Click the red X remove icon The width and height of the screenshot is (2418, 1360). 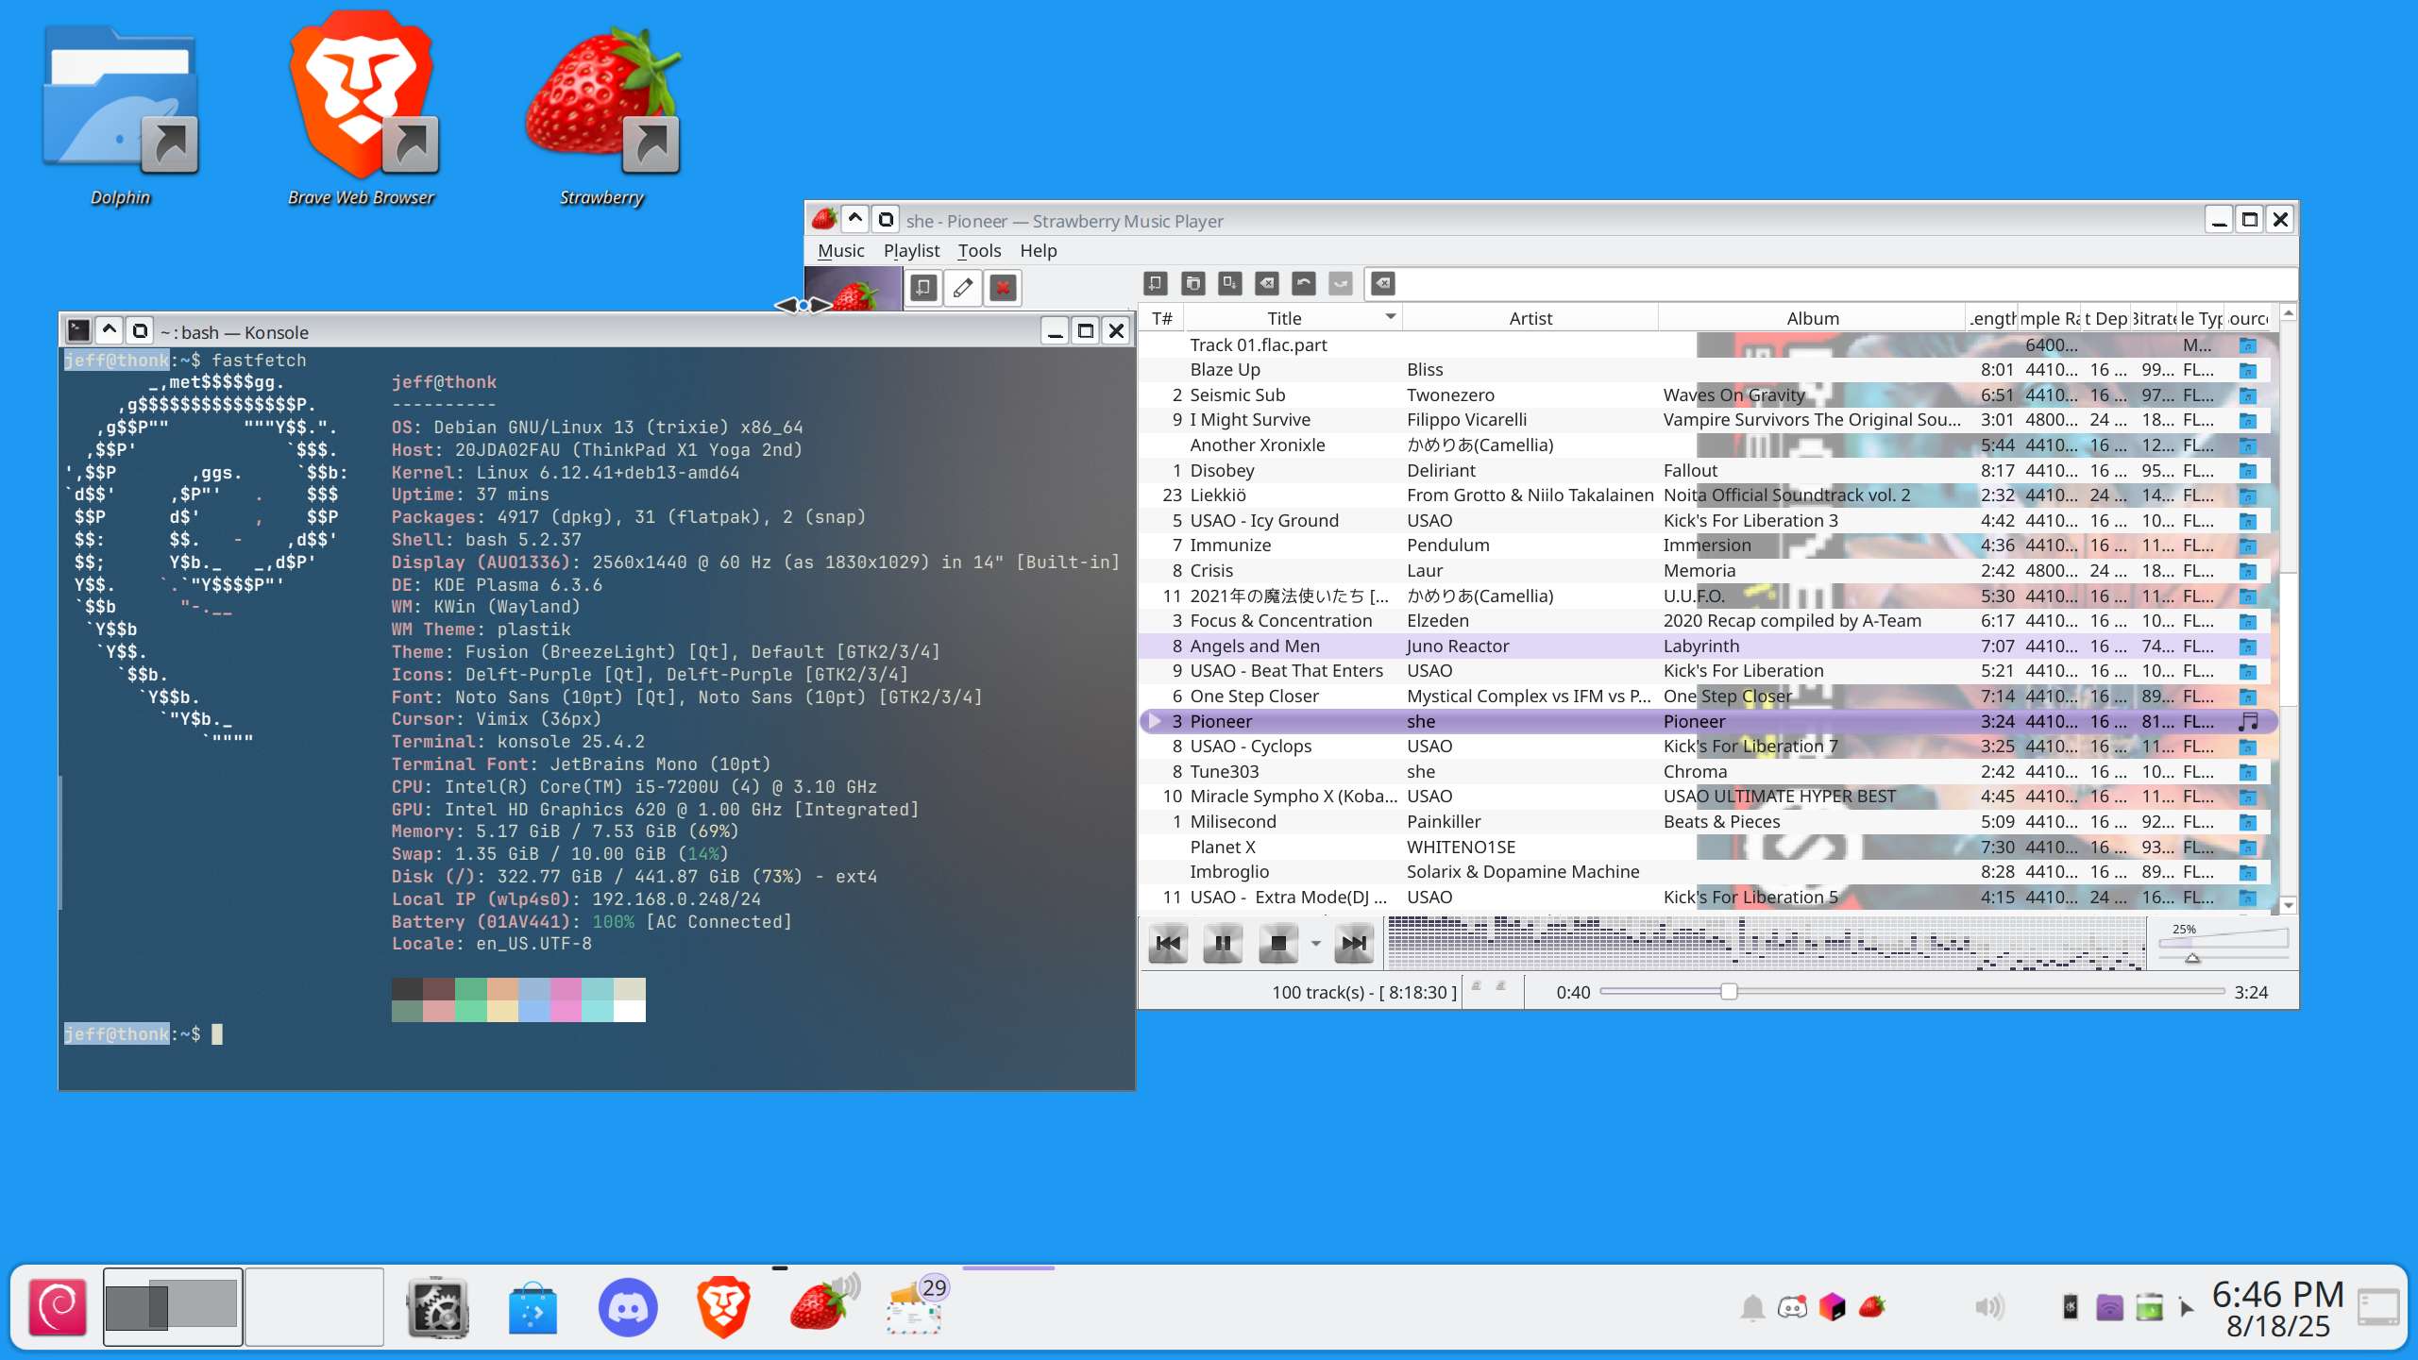click(x=1003, y=287)
